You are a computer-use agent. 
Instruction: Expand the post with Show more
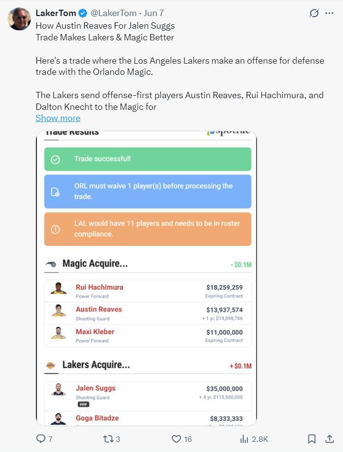pyautogui.click(x=58, y=118)
